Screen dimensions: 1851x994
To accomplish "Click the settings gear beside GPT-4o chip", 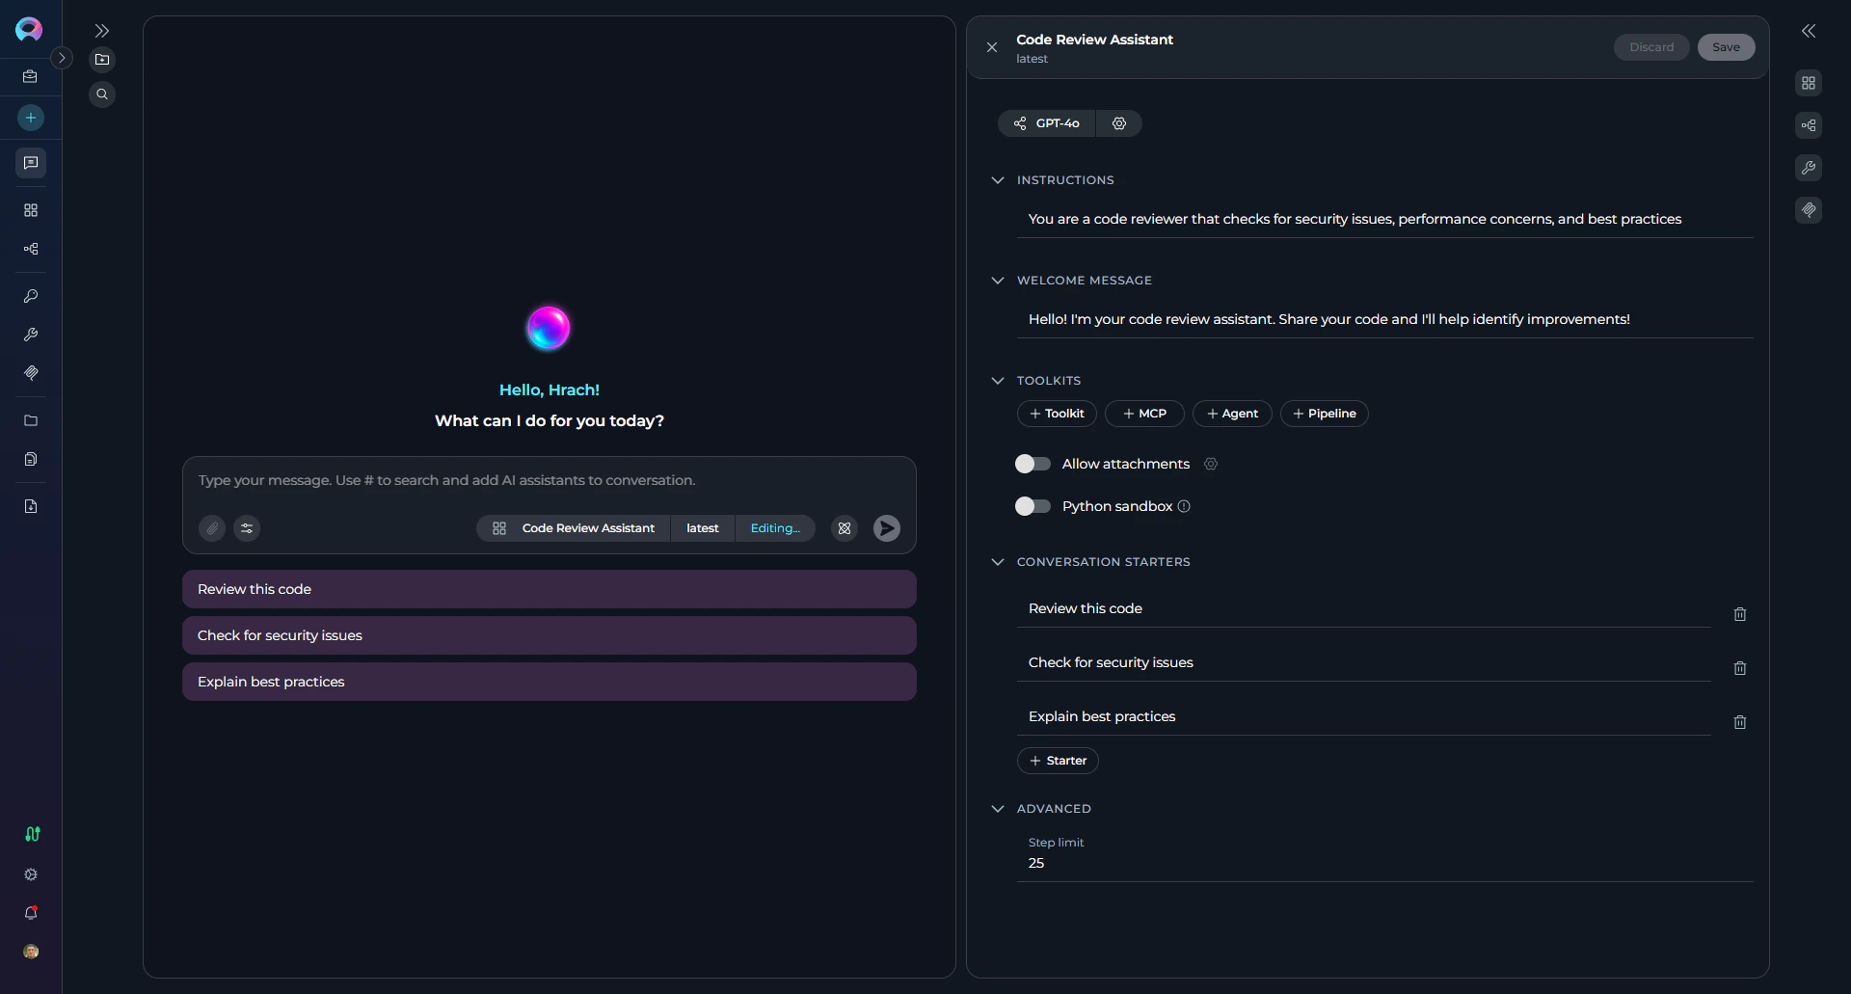I will click(1118, 122).
